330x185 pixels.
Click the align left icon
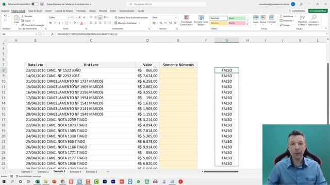(x=91, y=23)
